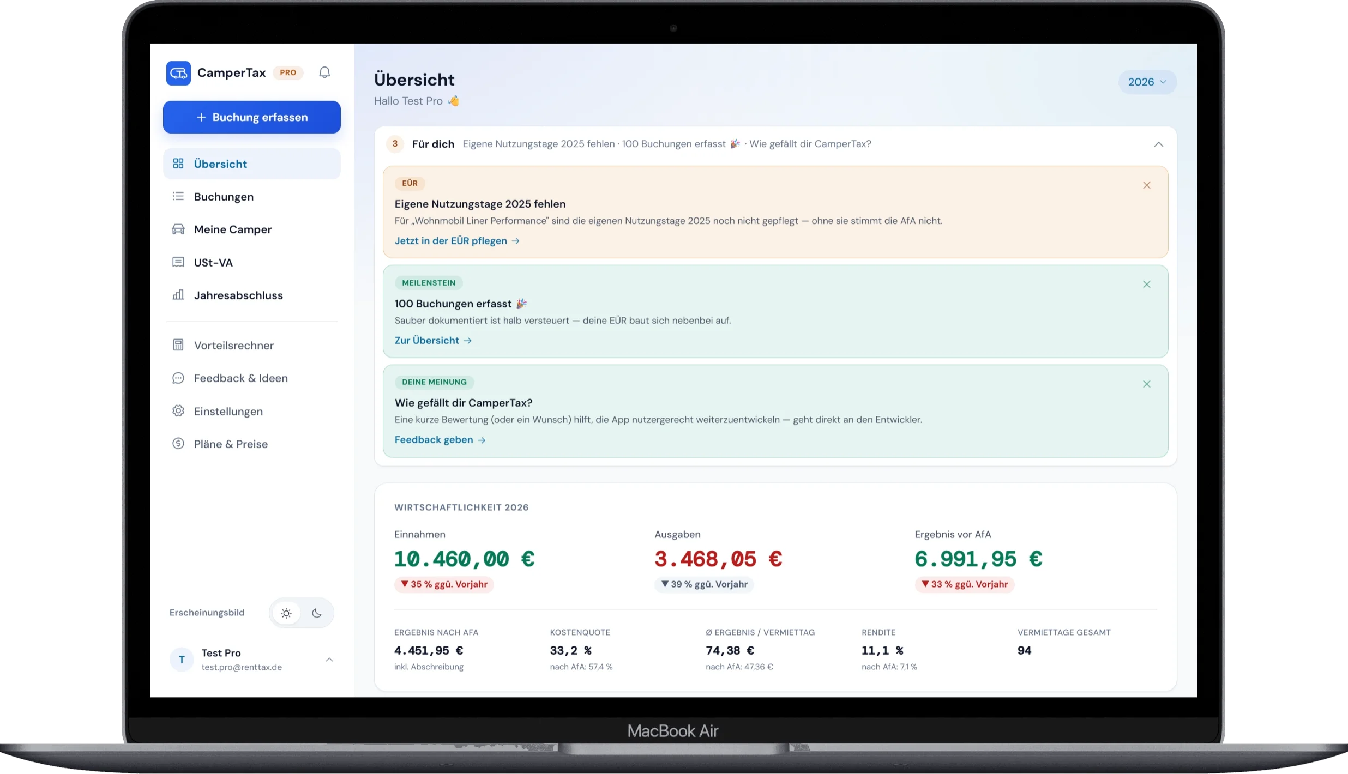The width and height of the screenshot is (1348, 774).
Task: Dismiss the Deine Meinung feedback card
Action: (x=1147, y=384)
